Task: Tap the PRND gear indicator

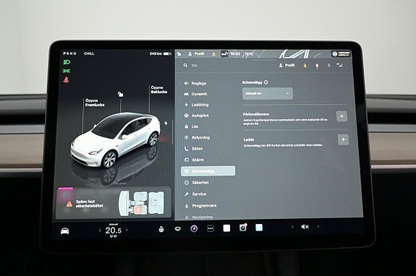Action: (69, 53)
